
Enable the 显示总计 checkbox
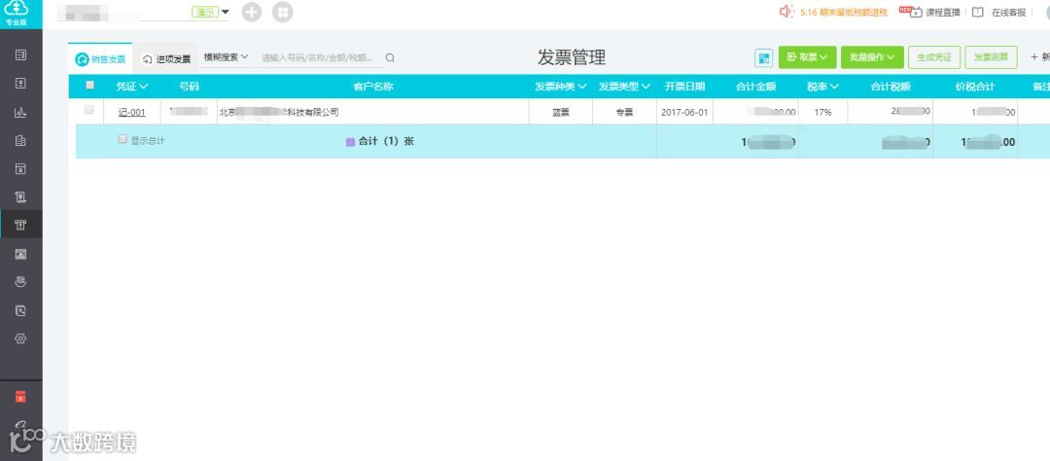pyautogui.click(x=122, y=139)
